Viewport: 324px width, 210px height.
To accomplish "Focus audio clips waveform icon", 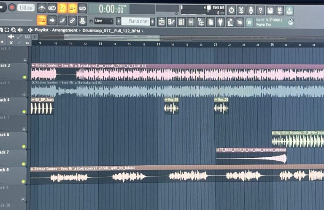I will [x=11, y=37].
